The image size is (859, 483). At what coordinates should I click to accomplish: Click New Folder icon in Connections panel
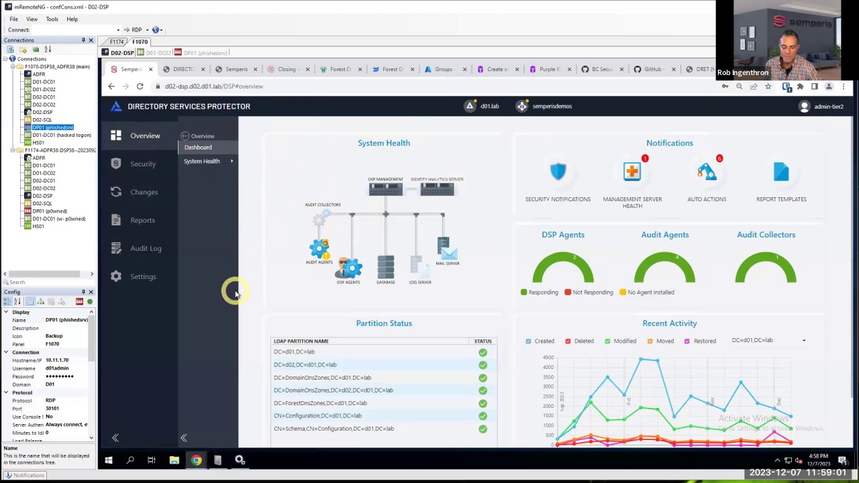pos(23,50)
